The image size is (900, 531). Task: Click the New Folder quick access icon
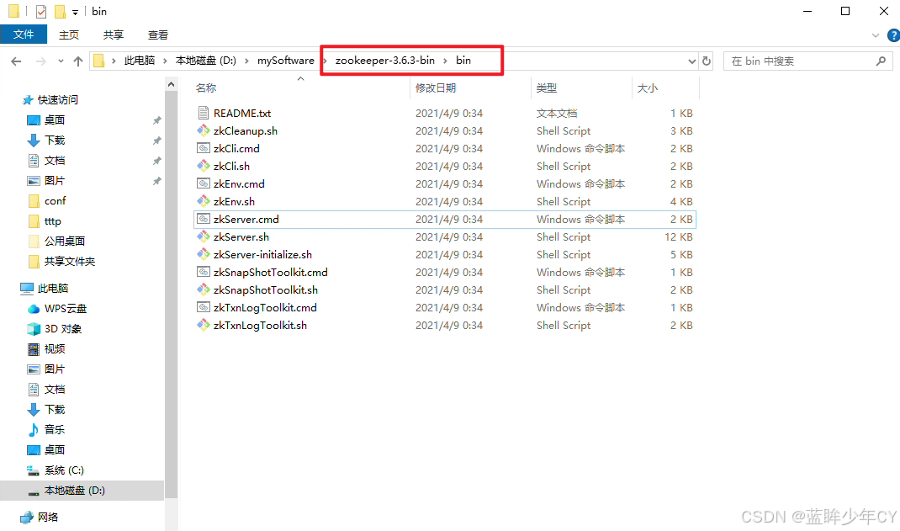click(60, 12)
